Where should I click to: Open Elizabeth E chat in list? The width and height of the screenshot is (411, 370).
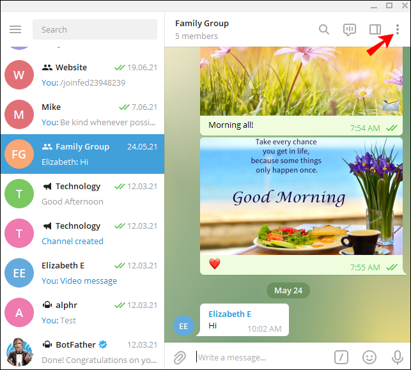(x=82, y=273)
